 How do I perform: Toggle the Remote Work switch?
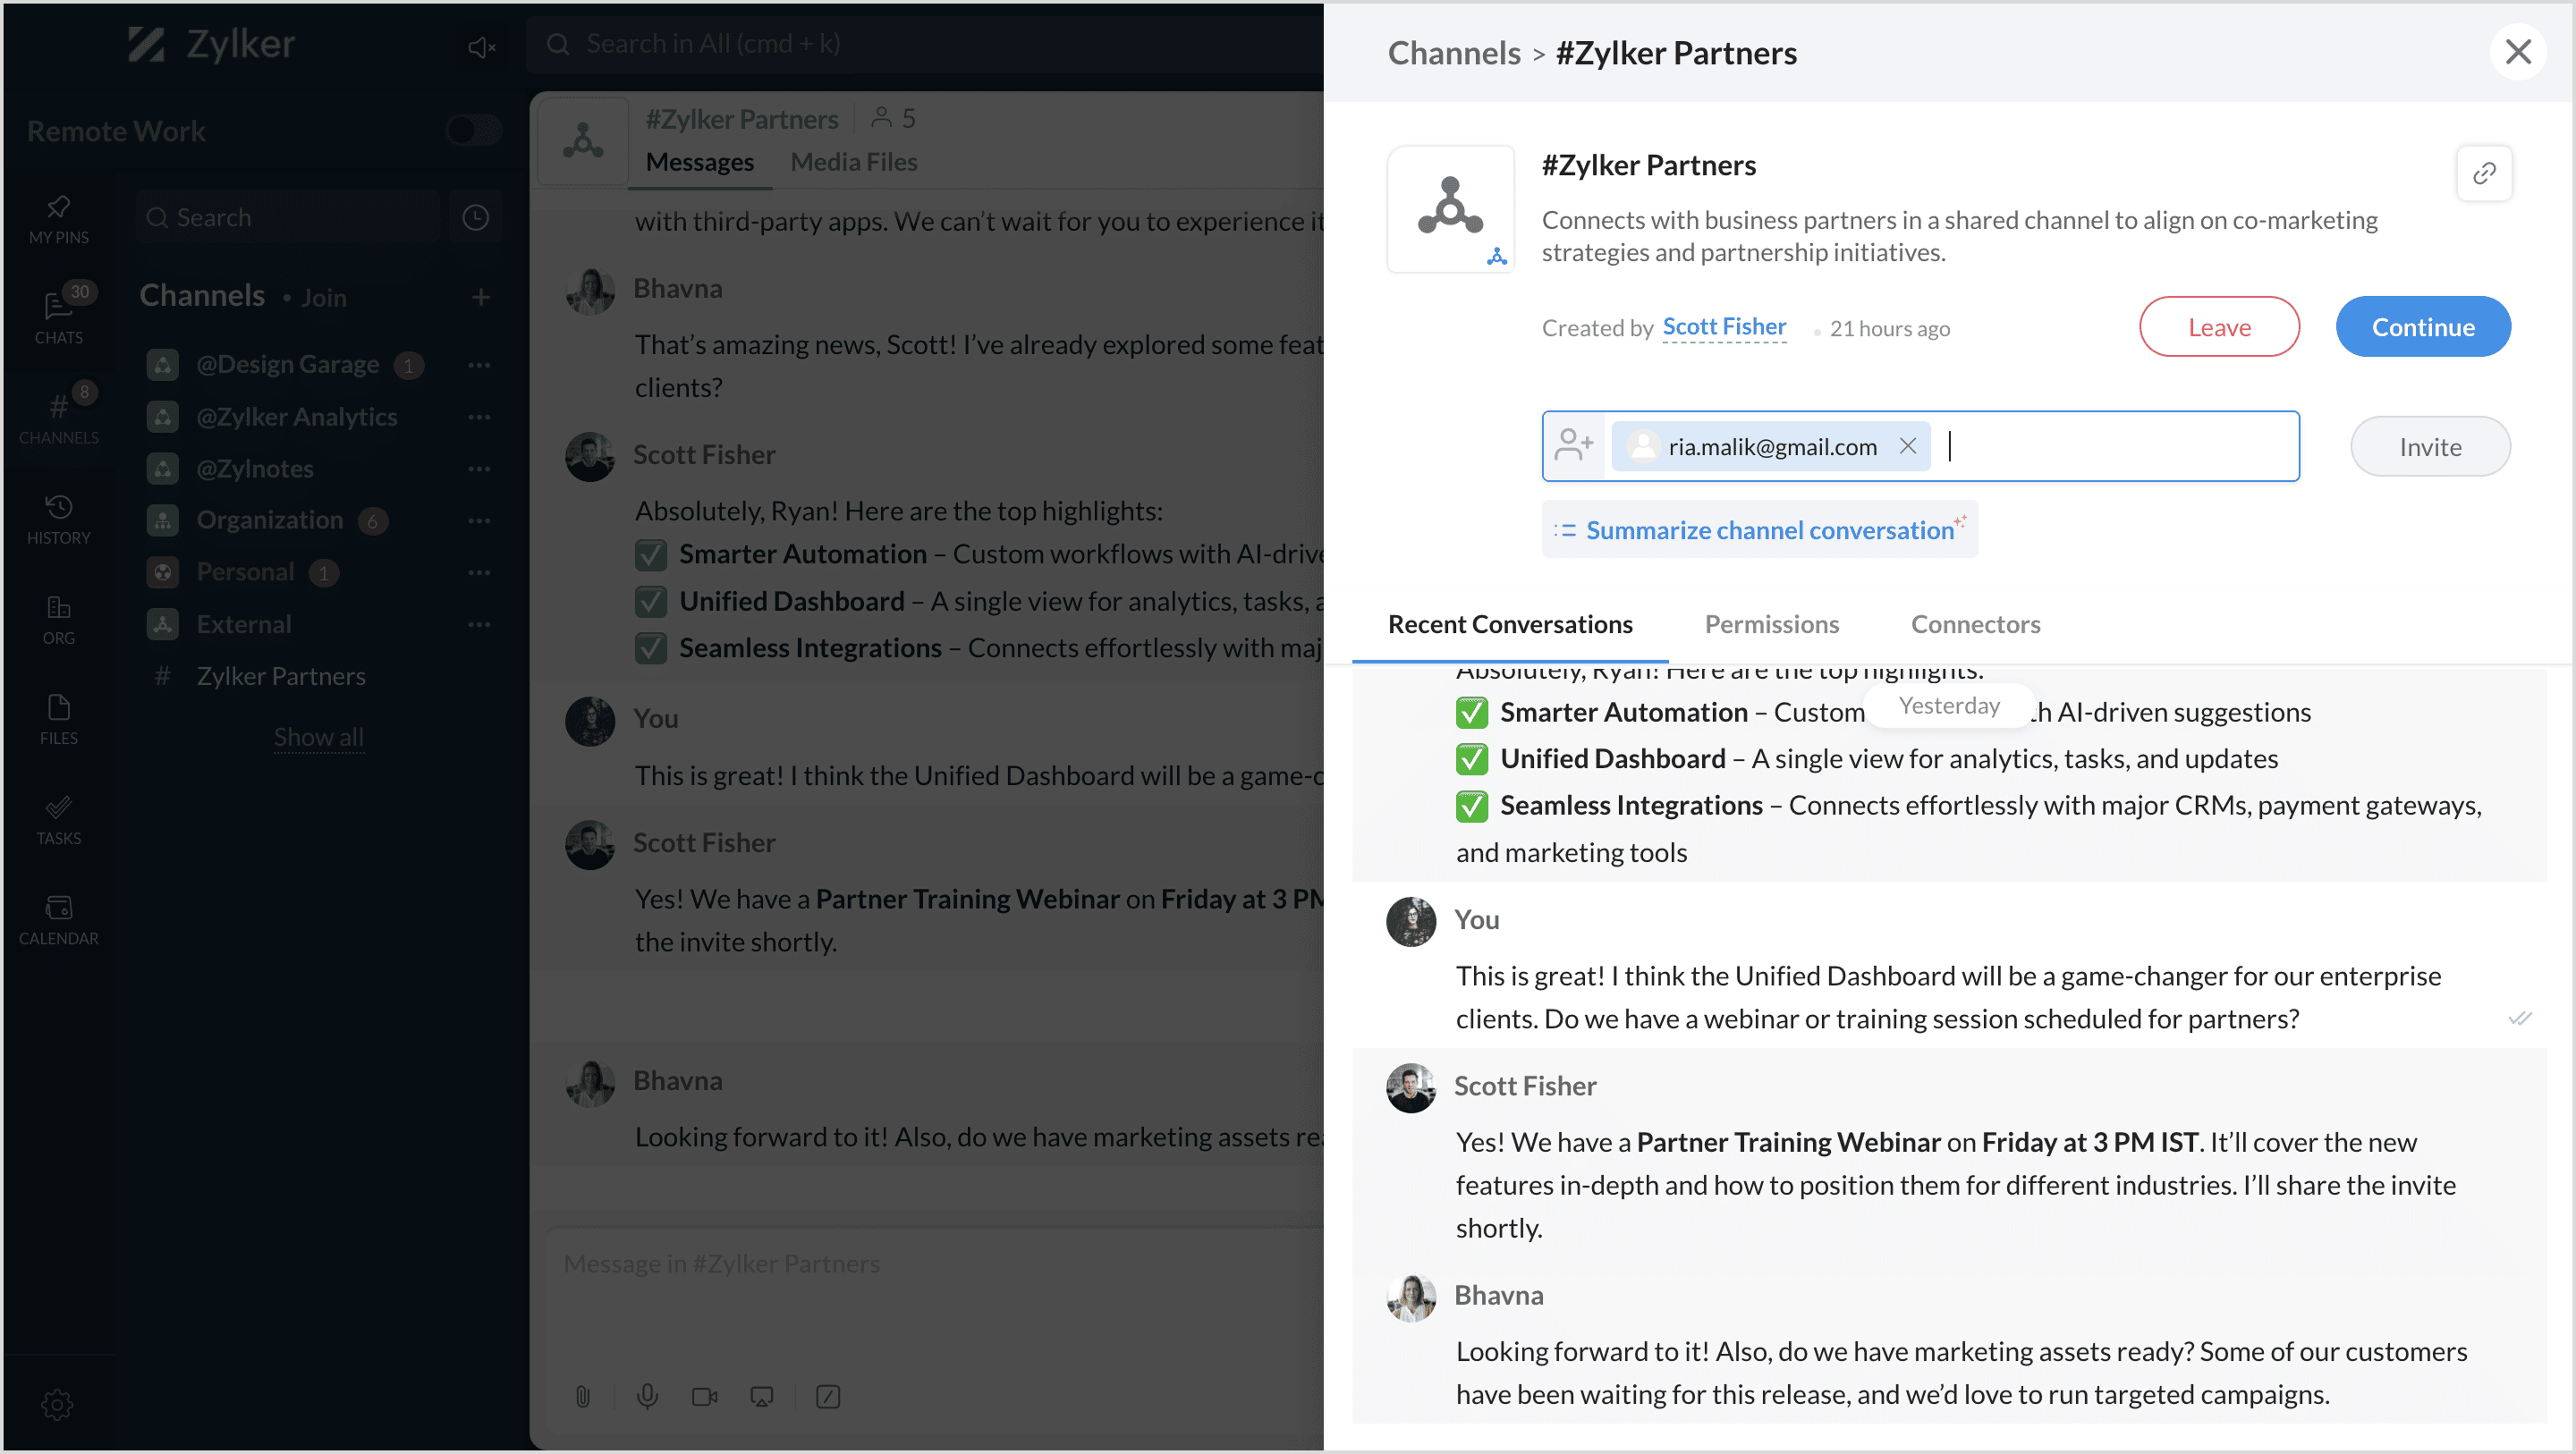pyautogui.click(x=474, y=130)
